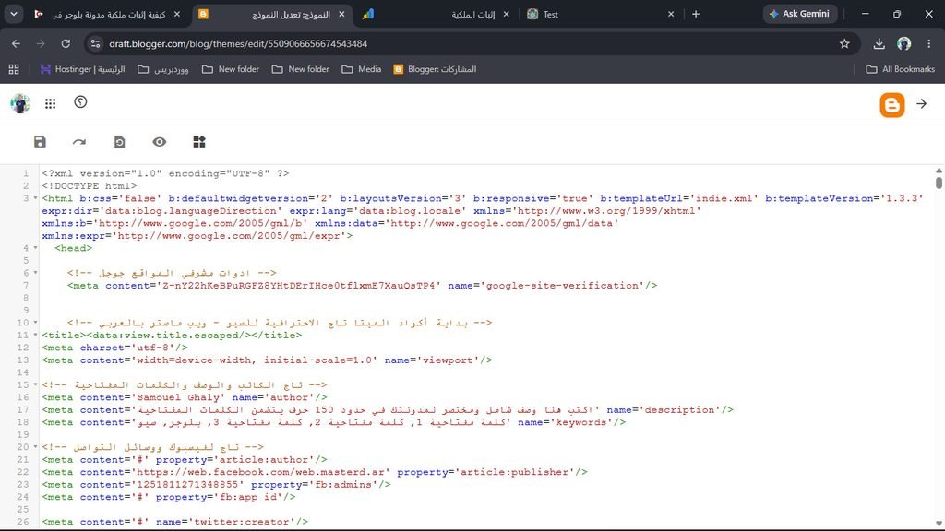Click the orange Blogger logo
The height and width of the screenshot is (531, 945).
coord(892,104)
